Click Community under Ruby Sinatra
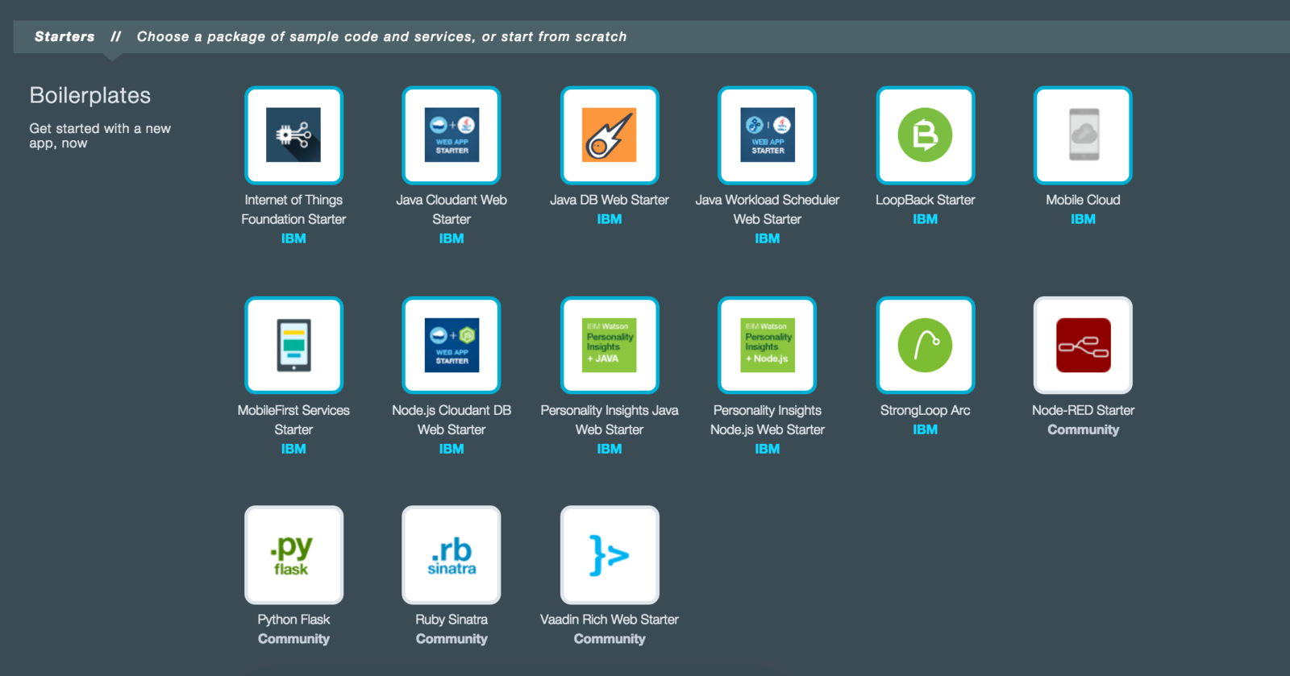Image resolution: width=1290 pixels, height=676 pixels. (451, 639)
